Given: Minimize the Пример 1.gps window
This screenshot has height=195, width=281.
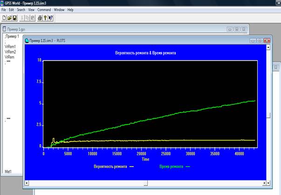Looking at the screenshot, I should pyautogui.click(x=230, y=29).
